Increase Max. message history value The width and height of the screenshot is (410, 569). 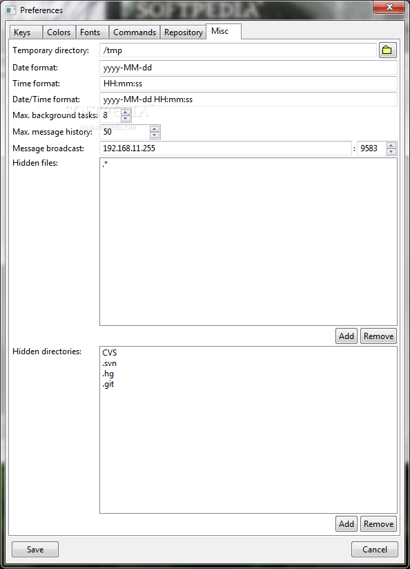[x=155, y=129]
